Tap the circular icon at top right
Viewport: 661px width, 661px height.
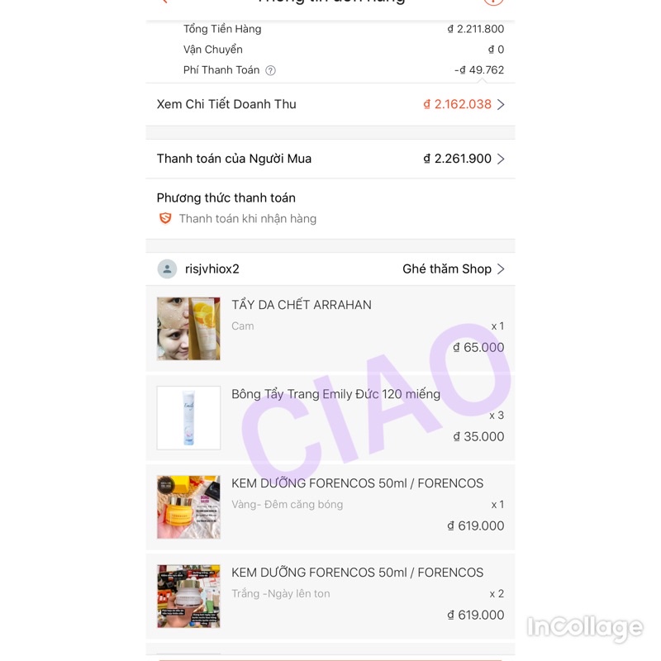tap(493, 2)
